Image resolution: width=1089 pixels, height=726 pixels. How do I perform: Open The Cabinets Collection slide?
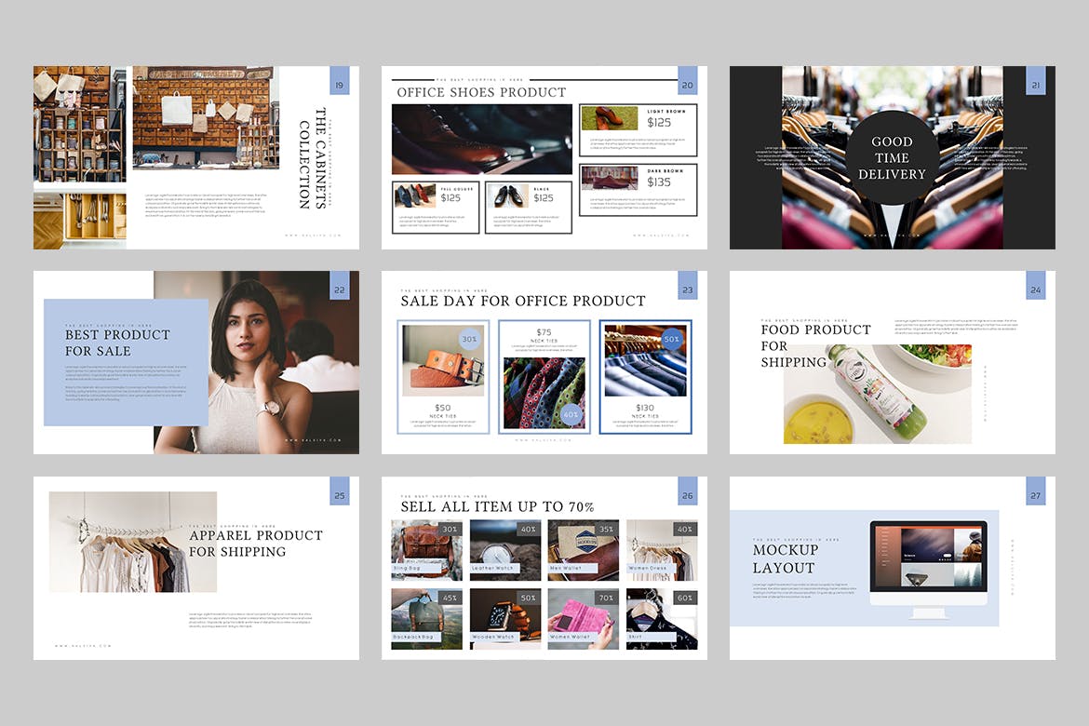[195, 157]
